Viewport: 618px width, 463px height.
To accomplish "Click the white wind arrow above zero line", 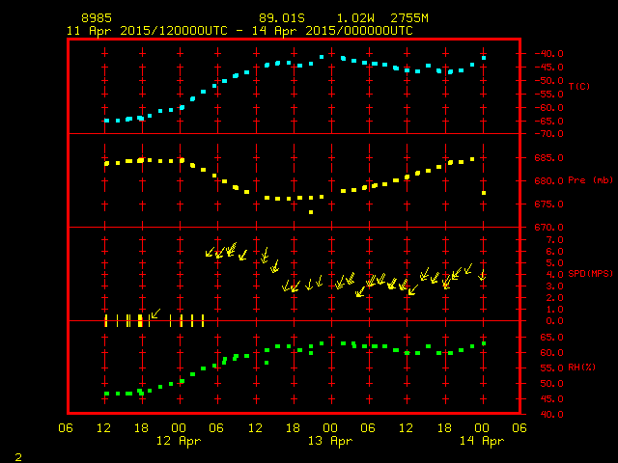I will (154, 313).
